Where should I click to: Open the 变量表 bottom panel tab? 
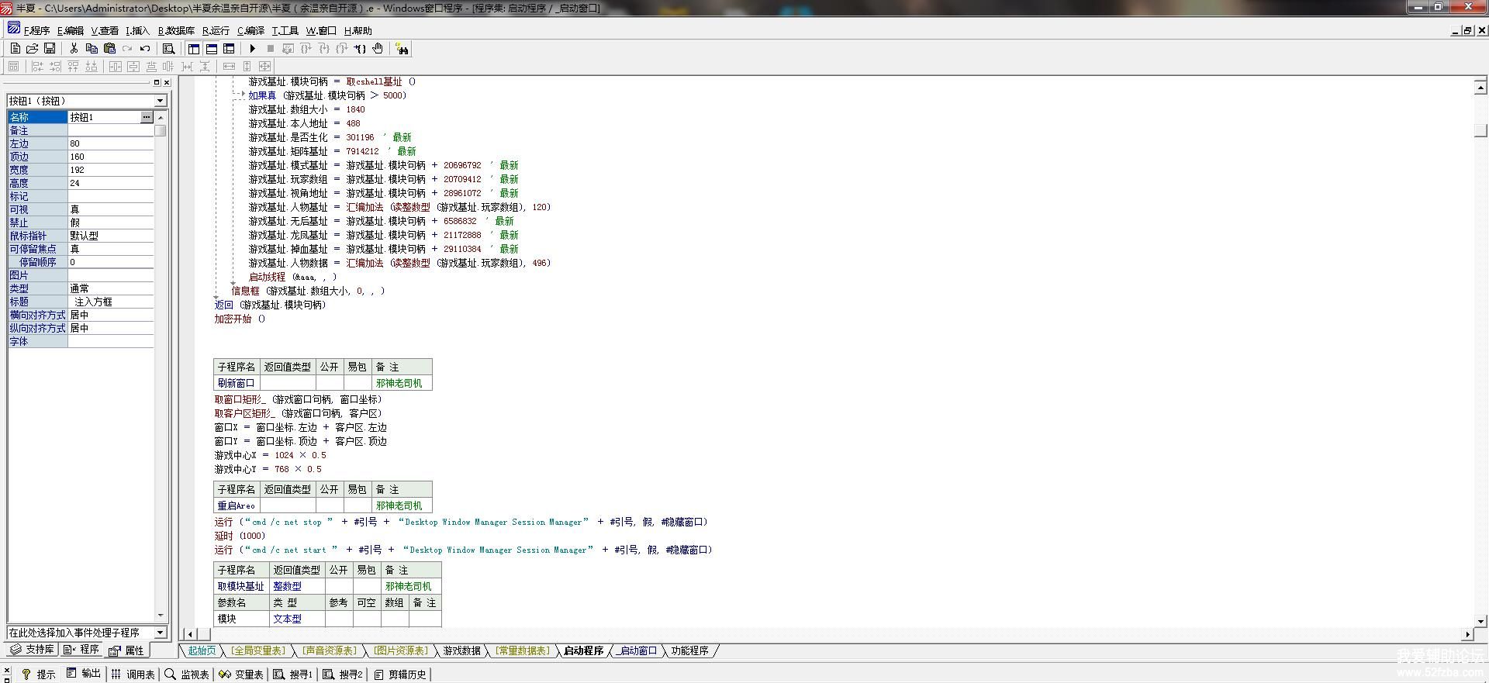tap(241, 674)
